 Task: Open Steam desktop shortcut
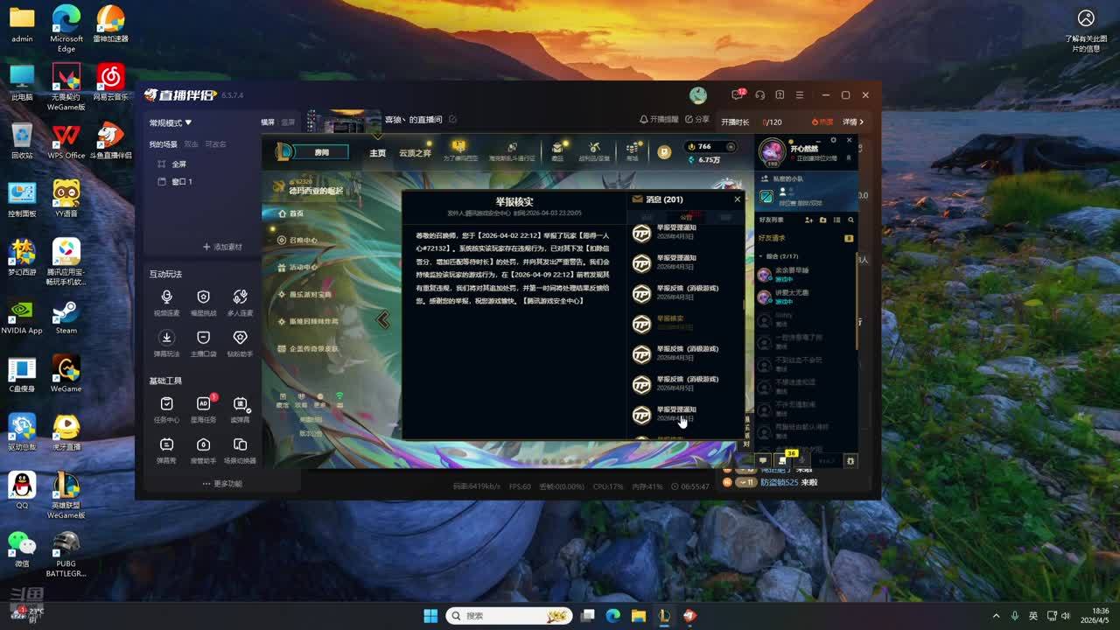click(66, 317)
